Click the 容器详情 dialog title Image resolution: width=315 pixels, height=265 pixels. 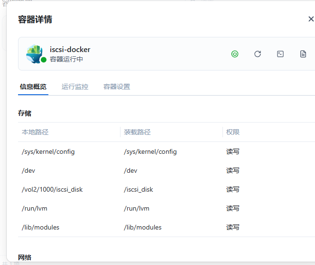point(35,19)
